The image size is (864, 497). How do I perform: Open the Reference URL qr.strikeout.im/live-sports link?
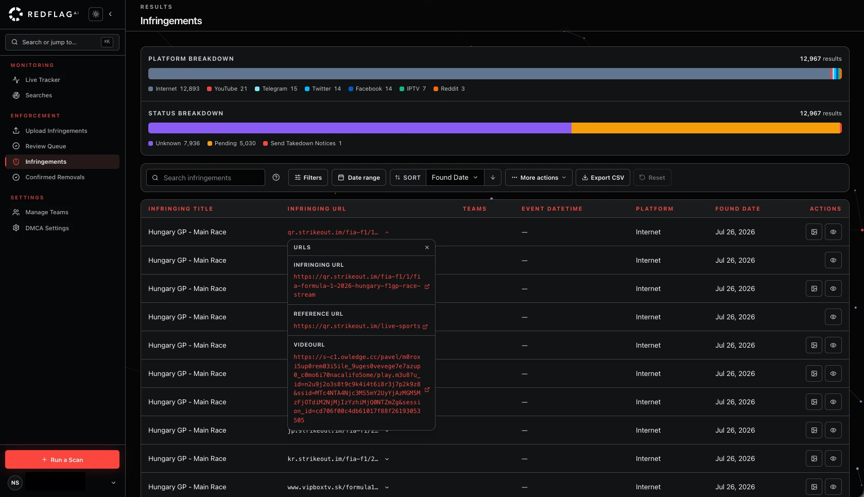(357, 327)
